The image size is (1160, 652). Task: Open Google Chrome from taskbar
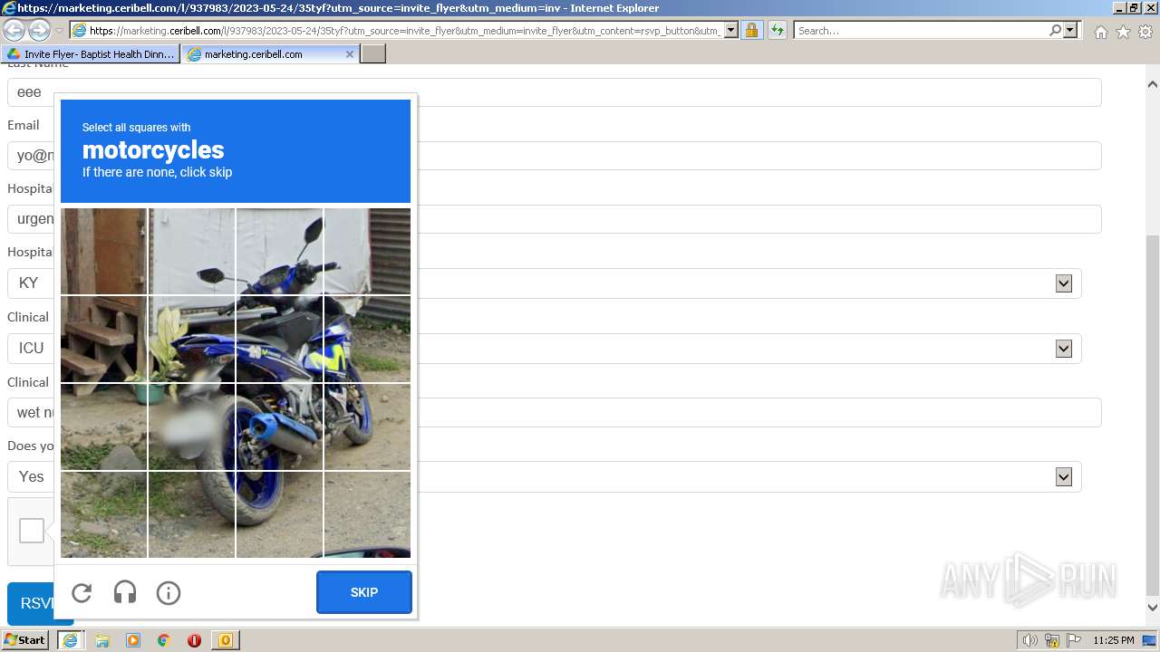click(x=164, y=640)
